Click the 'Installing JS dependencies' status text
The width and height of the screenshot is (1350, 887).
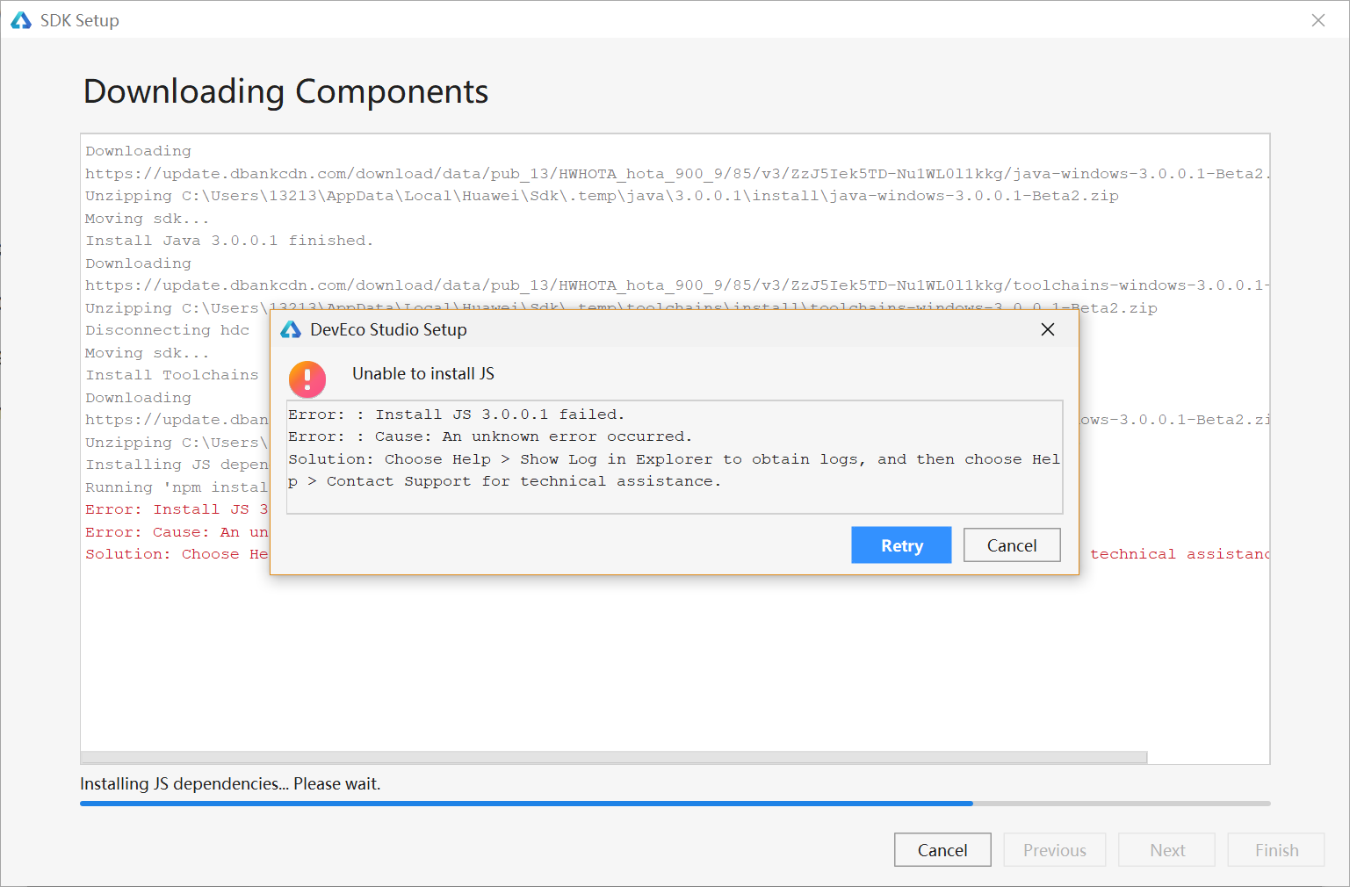(x=230, y=784)
